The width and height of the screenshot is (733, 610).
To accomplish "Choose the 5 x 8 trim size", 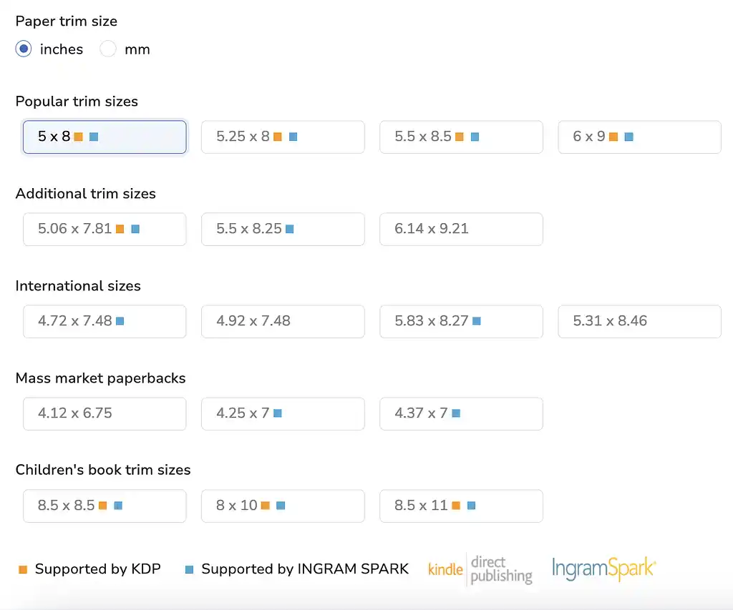I will (105, 137).
